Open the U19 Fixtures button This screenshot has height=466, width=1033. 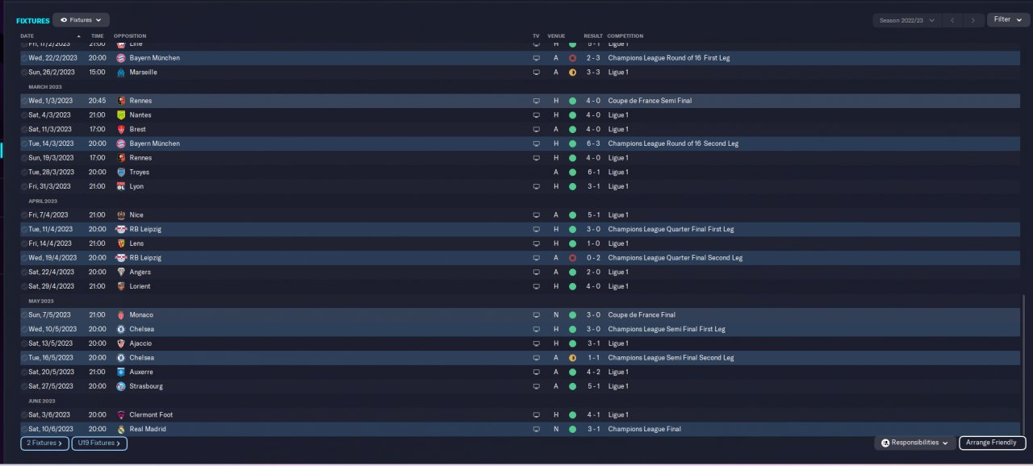pos(99,443)
